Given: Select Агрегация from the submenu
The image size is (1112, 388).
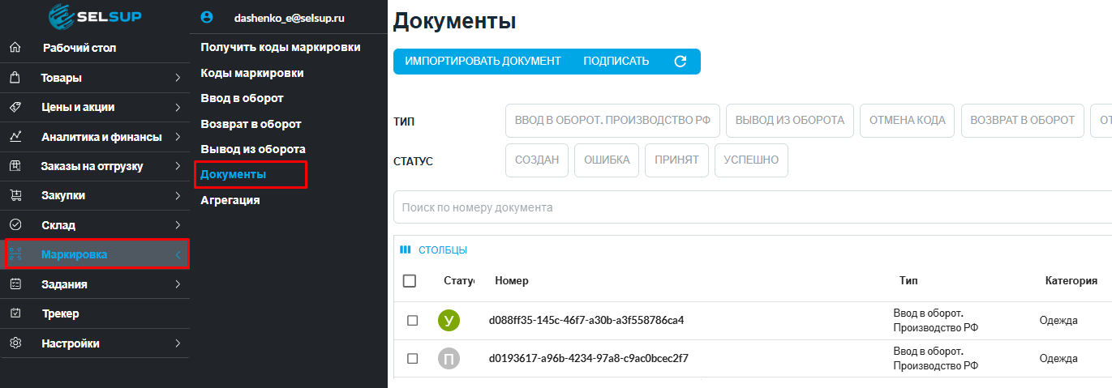Looking at the screenshot, I should point(230,200).
